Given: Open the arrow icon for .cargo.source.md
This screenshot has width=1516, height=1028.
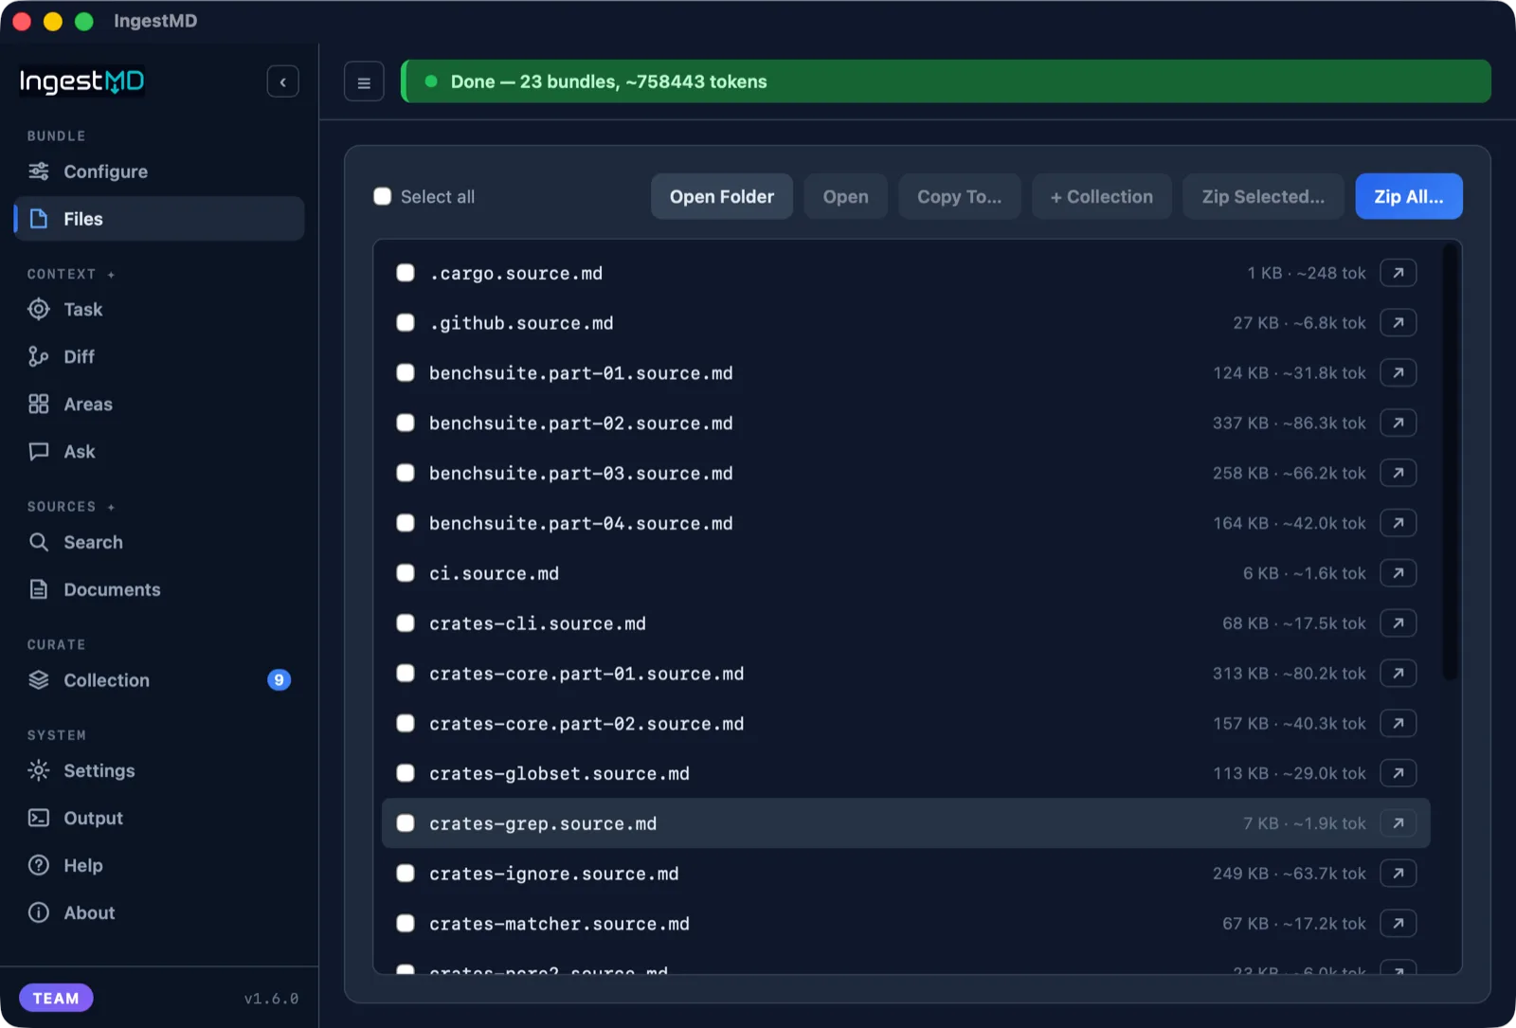Looking at the screenshot, I should pos(1398,273).
